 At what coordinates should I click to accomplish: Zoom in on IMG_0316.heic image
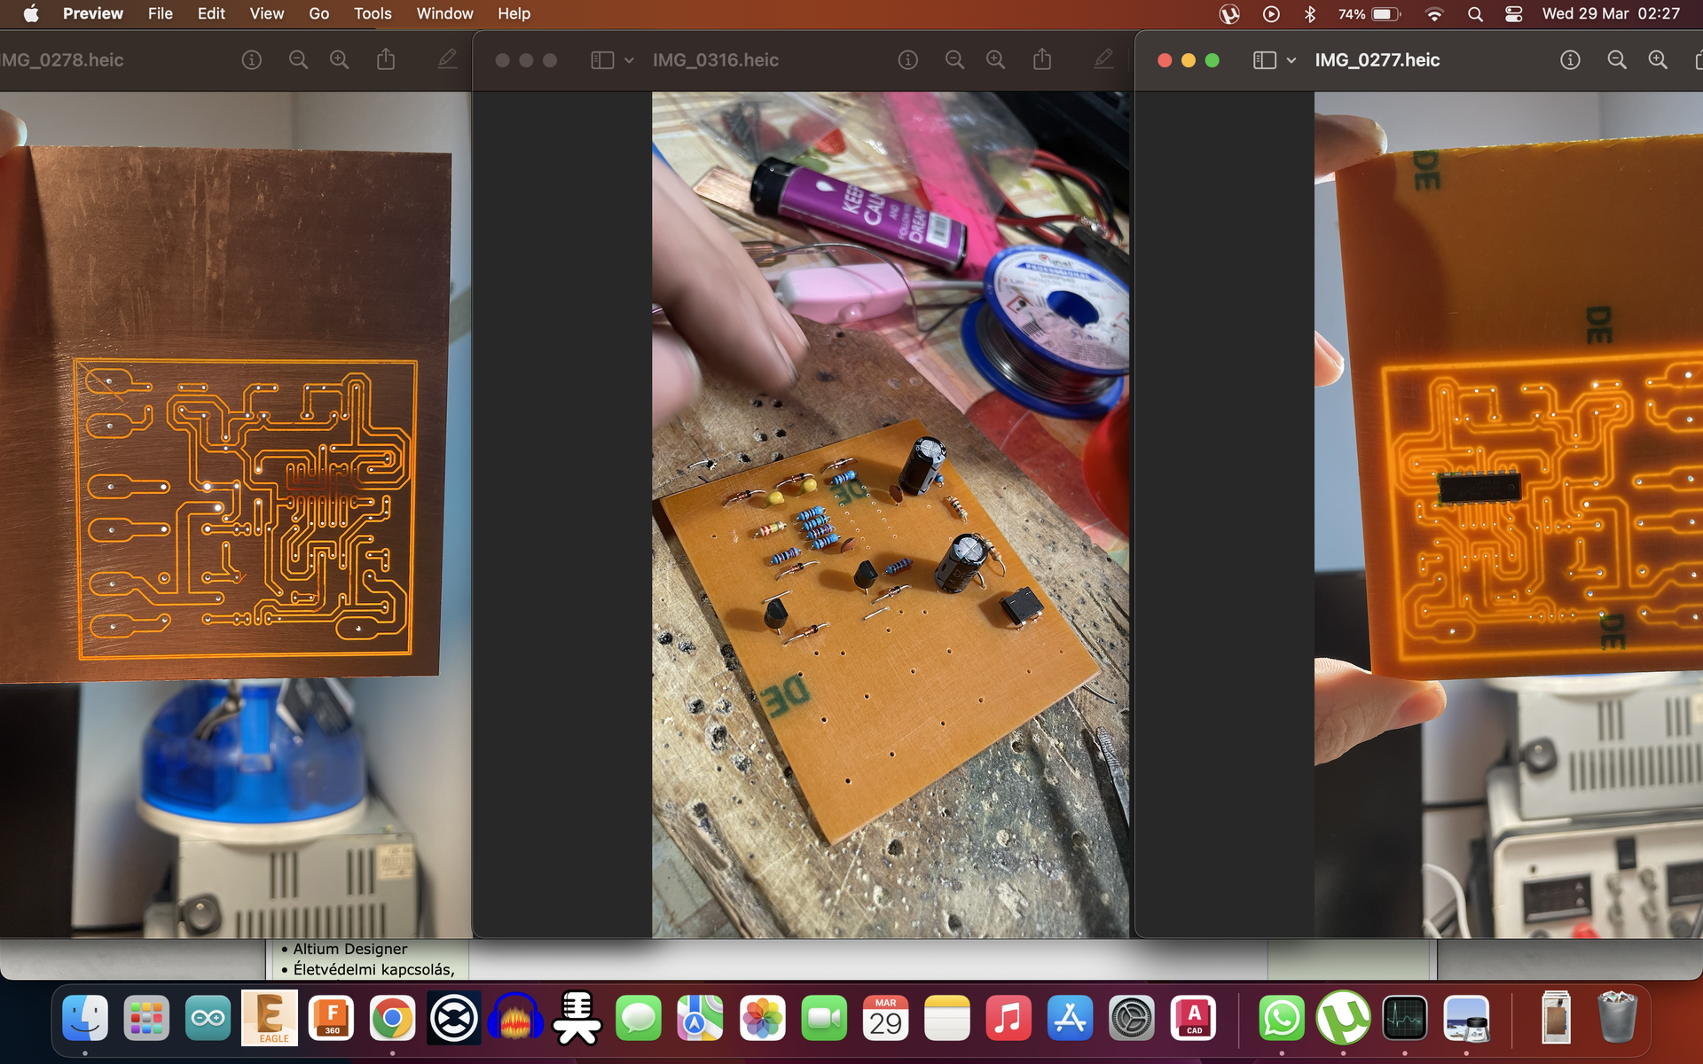995,60
